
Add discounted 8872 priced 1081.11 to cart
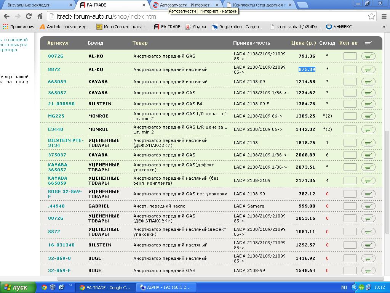368,232
